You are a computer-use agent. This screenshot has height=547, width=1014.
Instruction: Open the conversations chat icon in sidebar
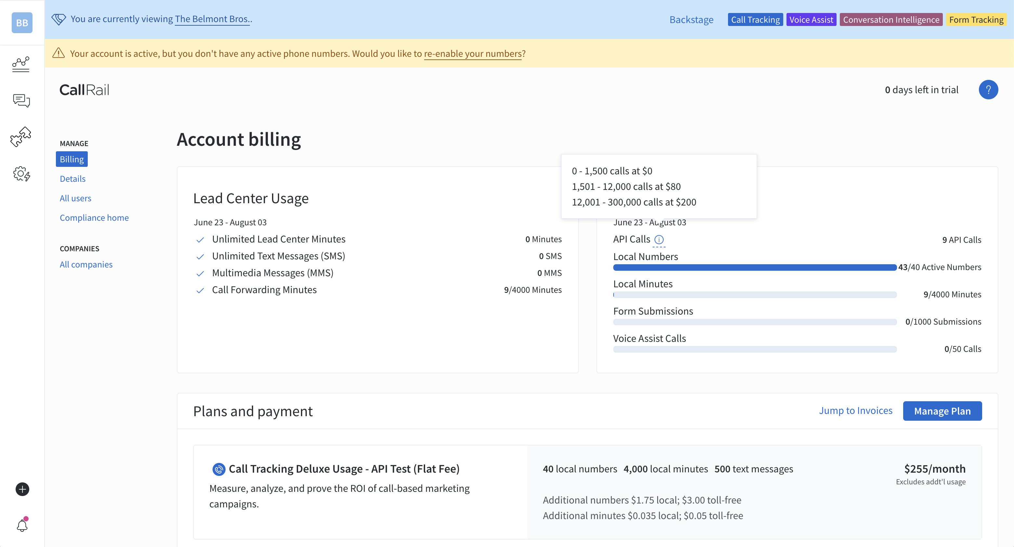pos(21,101)
